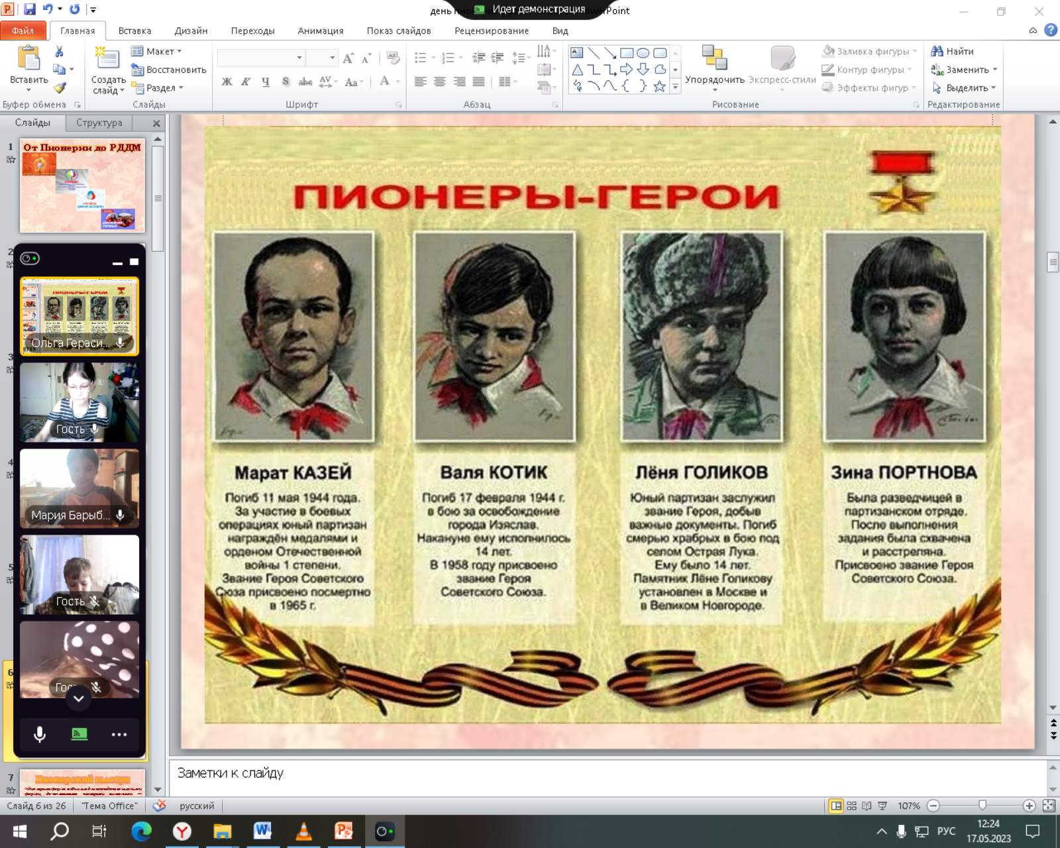
Task: Select slide 1 thumbnail От Пионерии до РДДМ
Action: [82, 185]
